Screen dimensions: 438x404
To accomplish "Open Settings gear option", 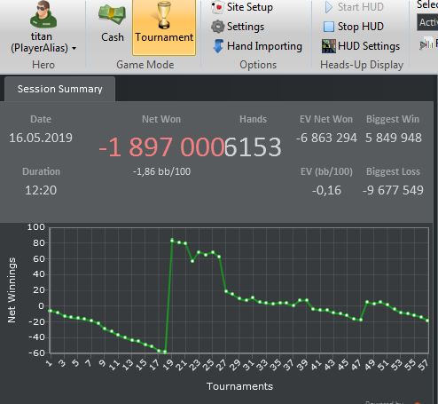I will pyautogui.click(x=238, y=27).
